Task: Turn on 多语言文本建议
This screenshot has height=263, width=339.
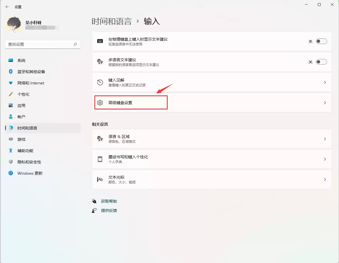Action: point(321,62)
